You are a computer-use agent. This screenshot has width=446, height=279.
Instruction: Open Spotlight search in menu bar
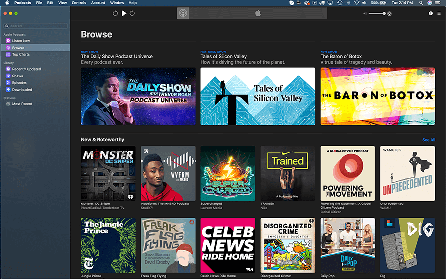pyautogui.click(x=421, y=3)
